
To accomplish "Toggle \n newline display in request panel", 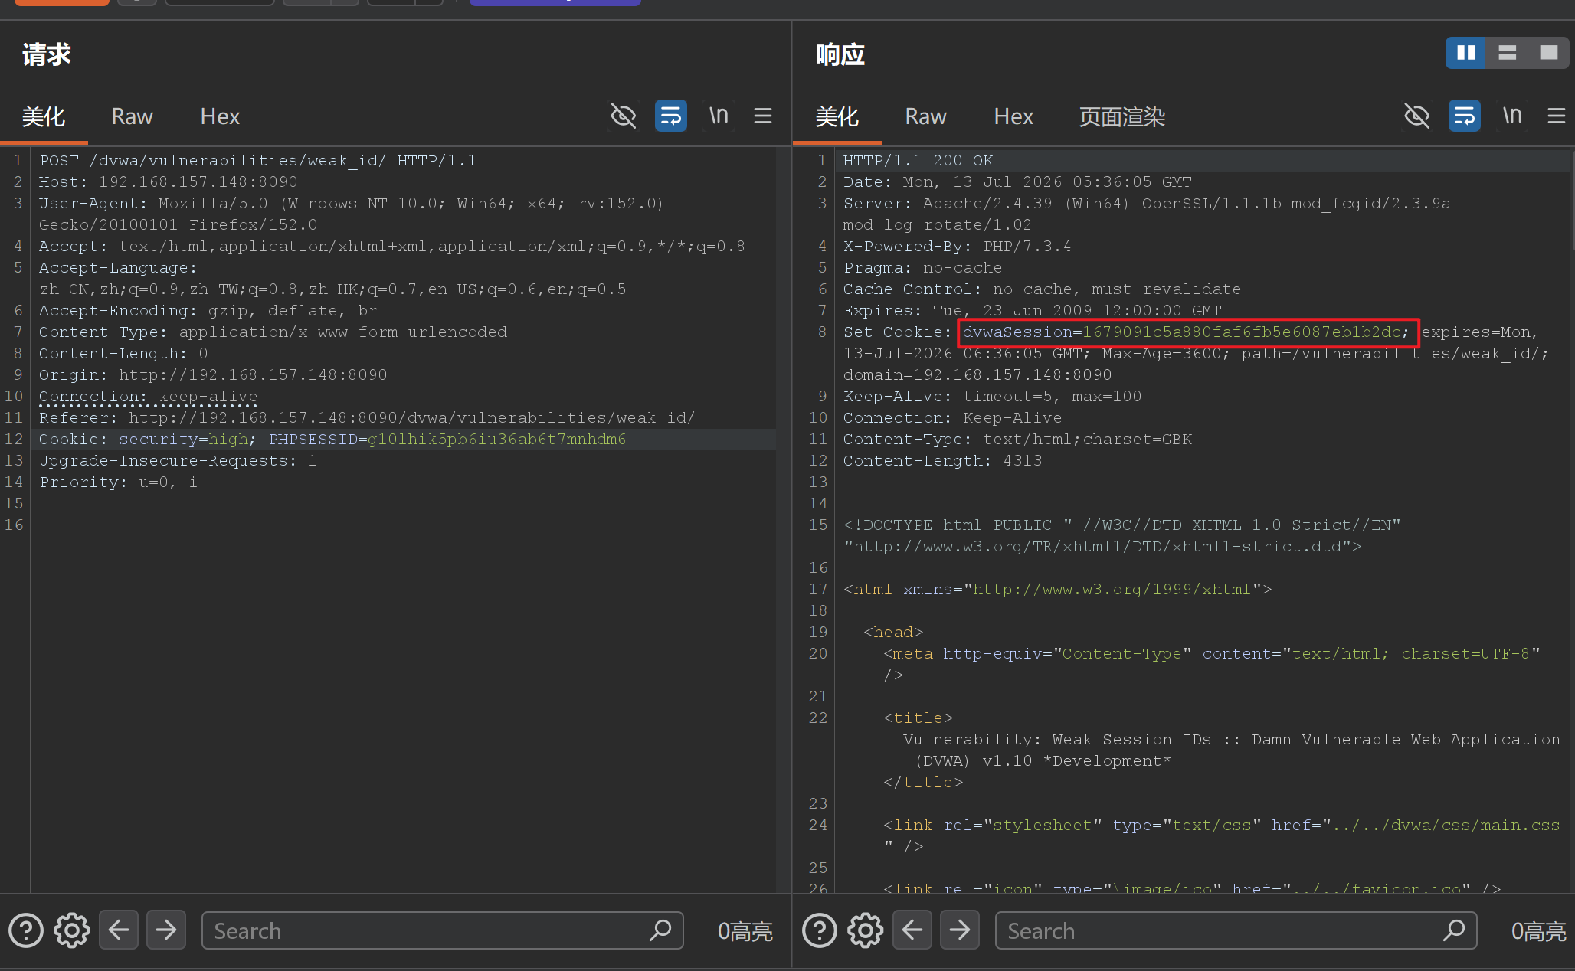I will coord(718,116).
